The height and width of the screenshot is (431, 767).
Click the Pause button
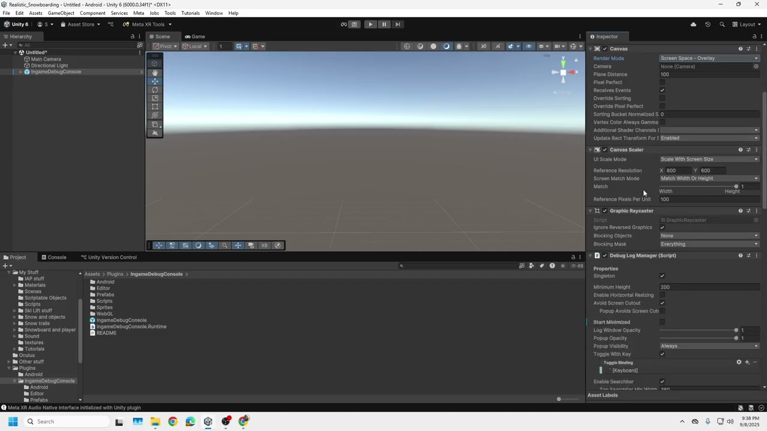point(384,25)
